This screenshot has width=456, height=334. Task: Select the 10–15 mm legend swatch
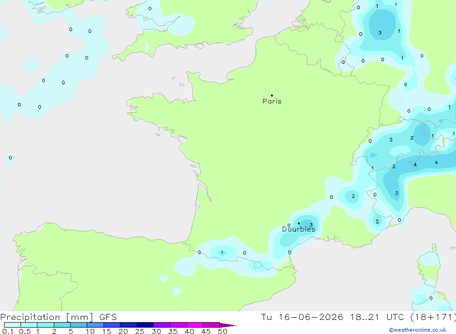(x=95, y=325)
